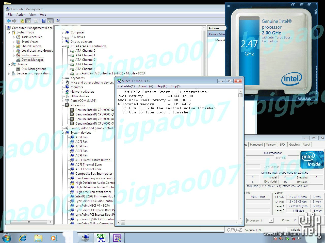Expand Event Viewer node

coord(14,42)
